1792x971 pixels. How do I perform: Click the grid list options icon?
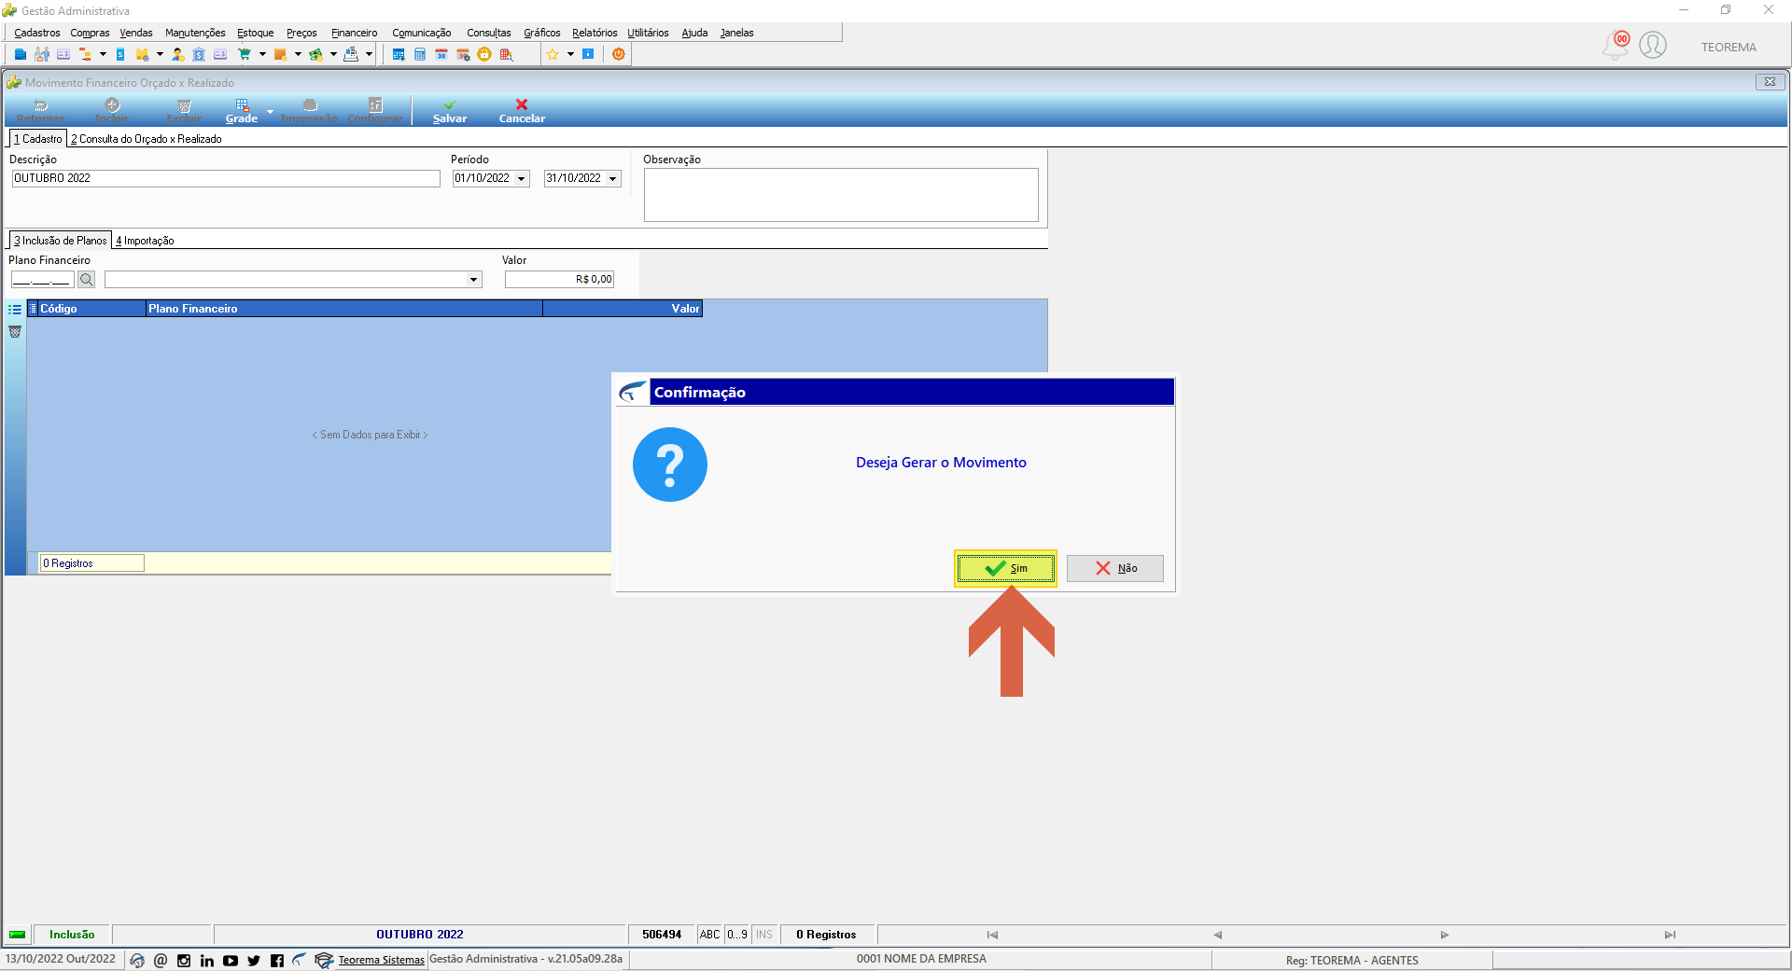pos(15,310)
